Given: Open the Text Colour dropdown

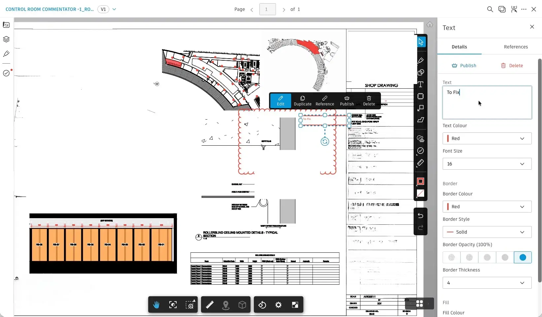Looking at the screenshot, I should [487, 138].
